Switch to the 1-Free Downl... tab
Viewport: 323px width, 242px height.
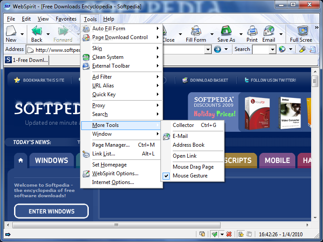pos(26,60)
